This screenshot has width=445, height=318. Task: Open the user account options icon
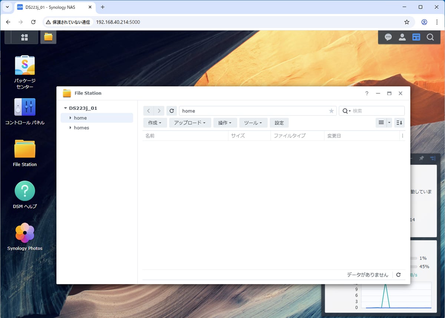pos(402,37)
